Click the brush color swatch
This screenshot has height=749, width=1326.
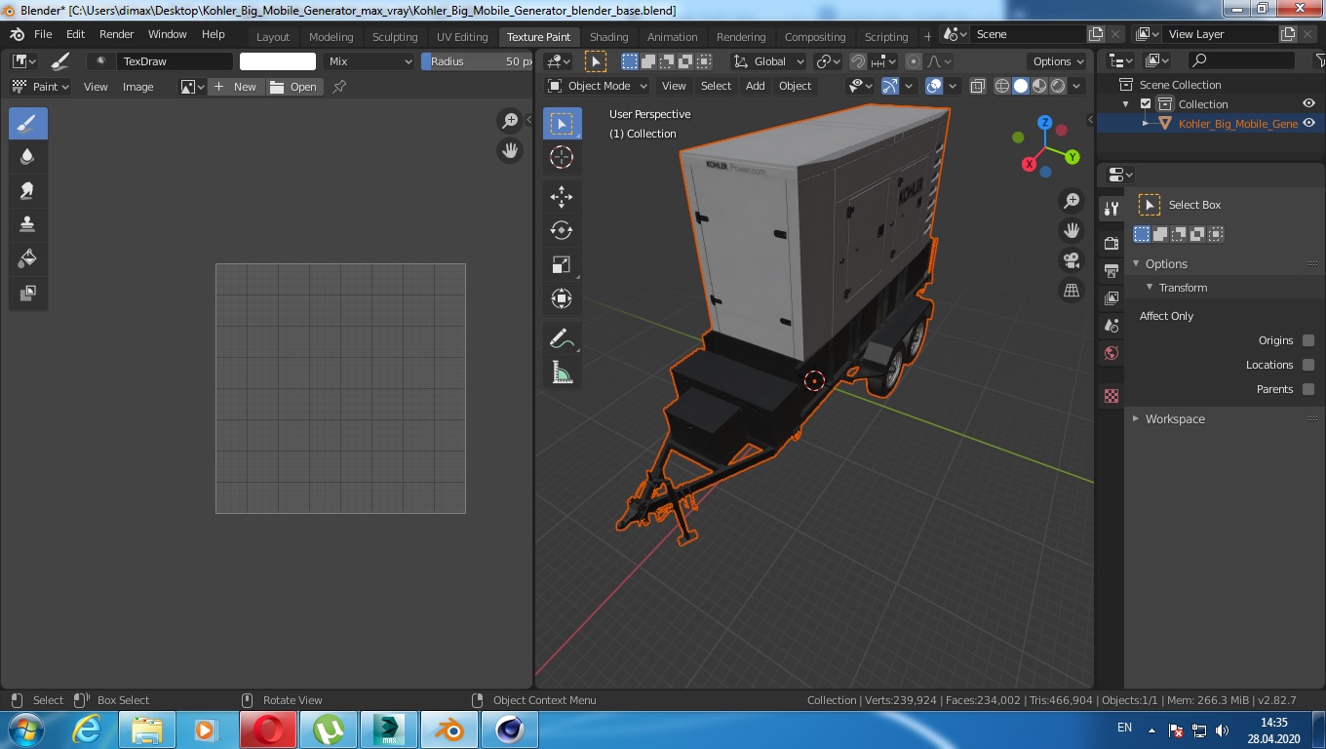pos(278,61)
